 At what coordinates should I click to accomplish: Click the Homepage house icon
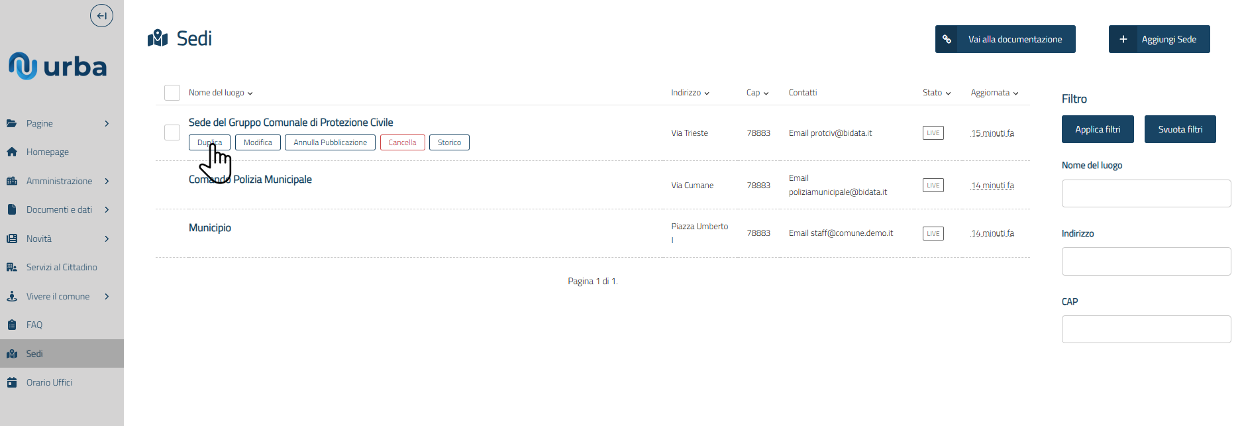coord(12,152)
